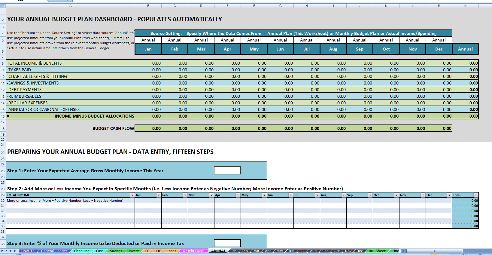Select column A header

pyautogui.click(x=71, y=6)
